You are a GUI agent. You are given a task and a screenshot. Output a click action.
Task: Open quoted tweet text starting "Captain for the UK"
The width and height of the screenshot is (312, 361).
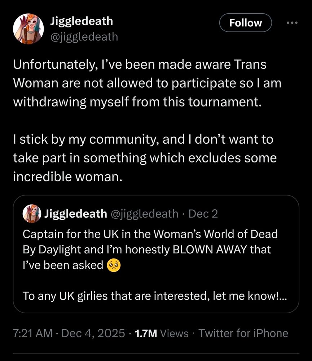(150, 249)
